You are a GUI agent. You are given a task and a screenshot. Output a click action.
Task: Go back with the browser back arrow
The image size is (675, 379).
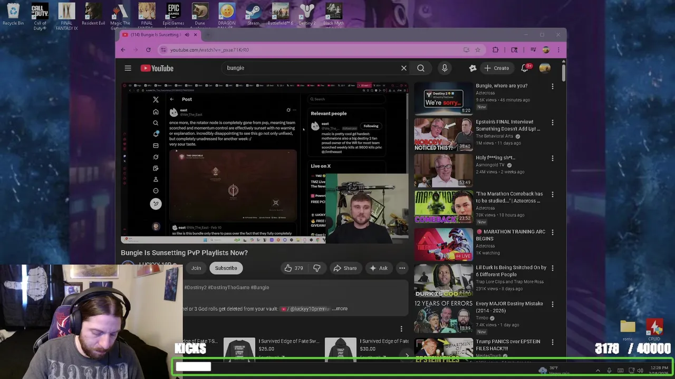123,49
